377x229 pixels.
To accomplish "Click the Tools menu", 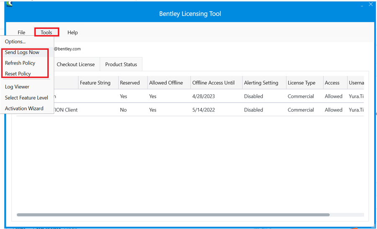I will 46,32.
